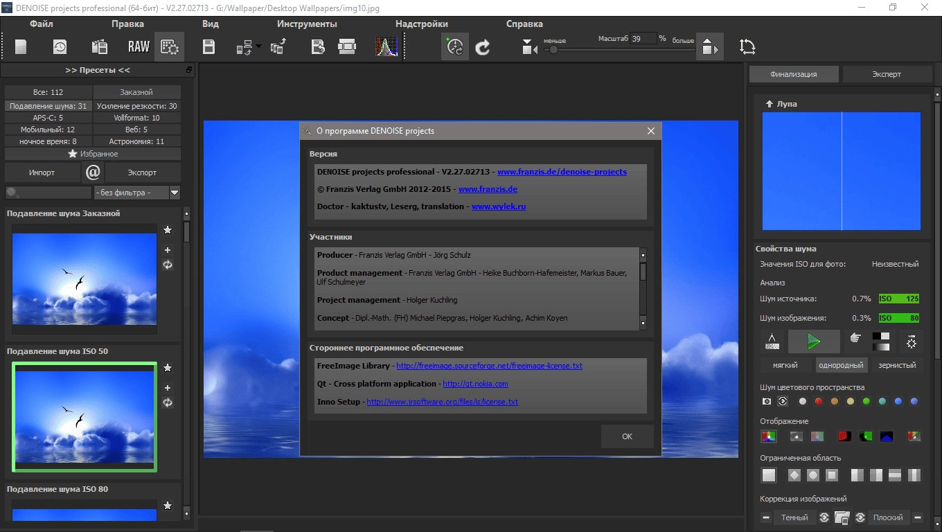Click the curved arrow recalculate icon

click(483, 46)
